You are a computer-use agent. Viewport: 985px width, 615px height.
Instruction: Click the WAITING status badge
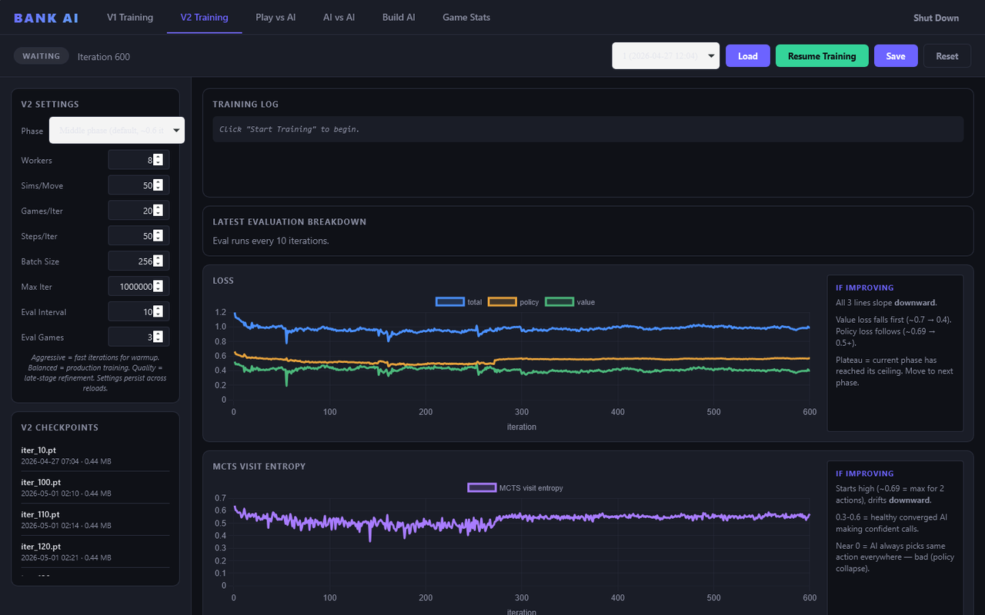42,56
